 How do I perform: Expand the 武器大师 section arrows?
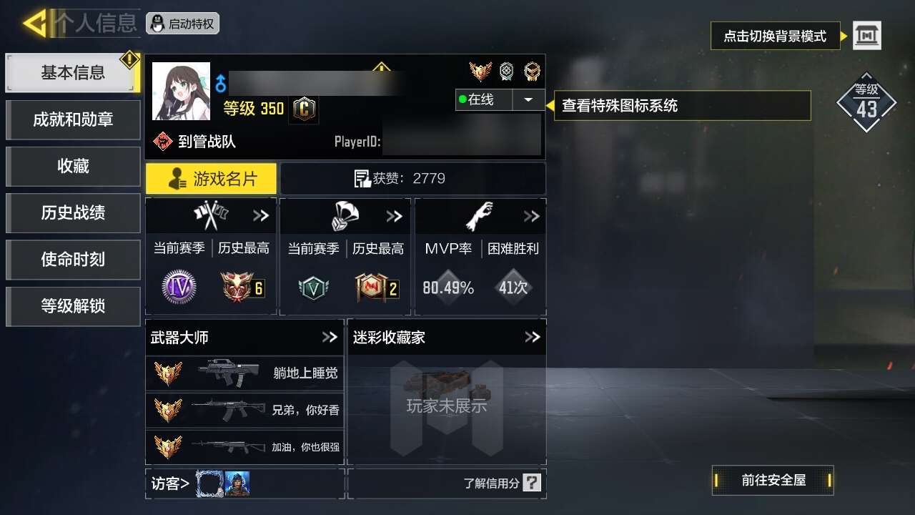[x=330, y=337]
